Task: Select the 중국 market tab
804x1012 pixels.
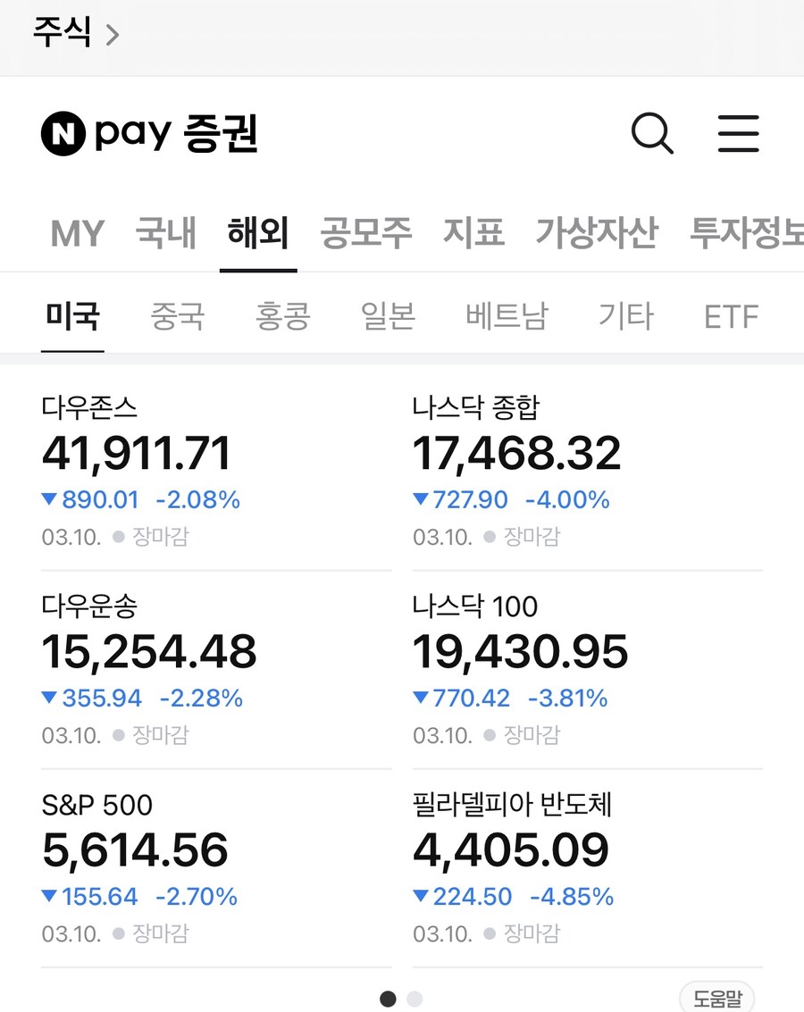Action: (178, 314)
